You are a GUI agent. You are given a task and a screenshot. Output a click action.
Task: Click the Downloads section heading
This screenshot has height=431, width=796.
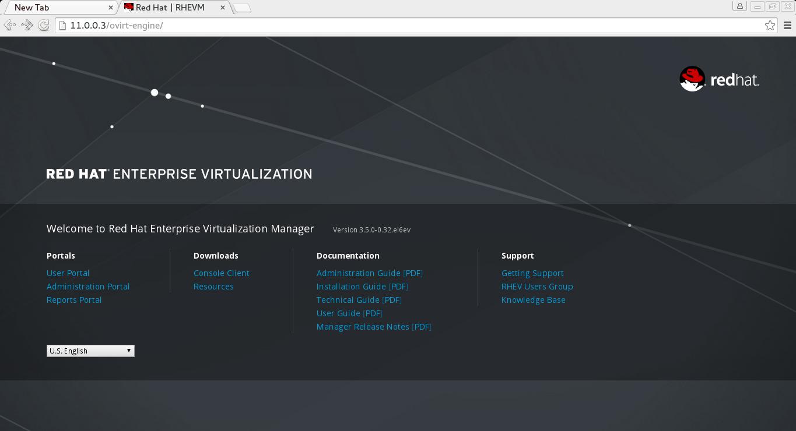pos(216,256)
